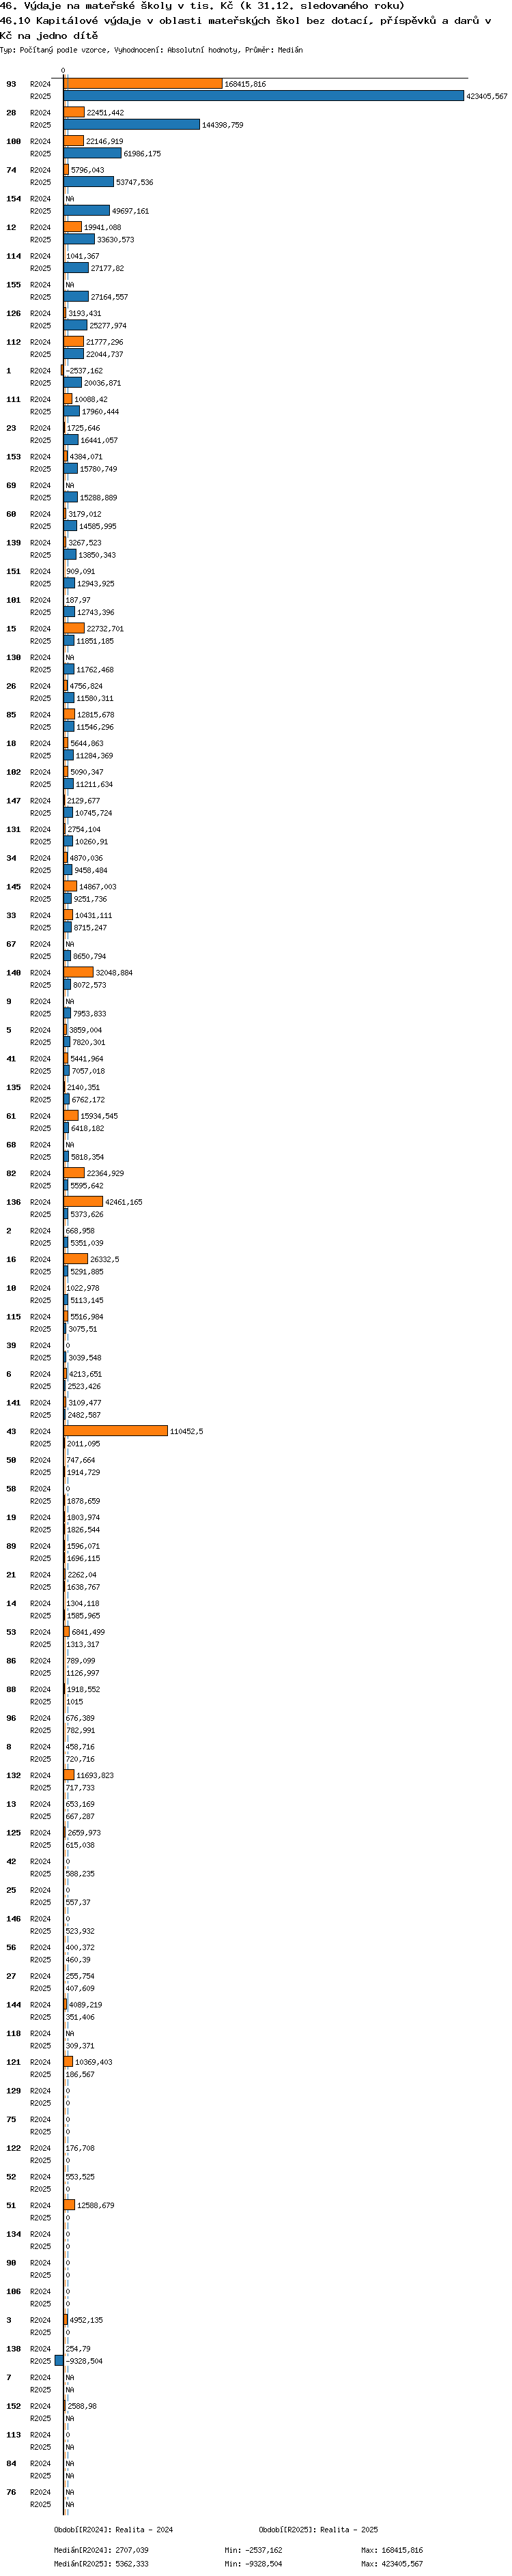512x2576 pixels.
Task: Select the blue bar valued 61986,175
Action: click(92, 153)
